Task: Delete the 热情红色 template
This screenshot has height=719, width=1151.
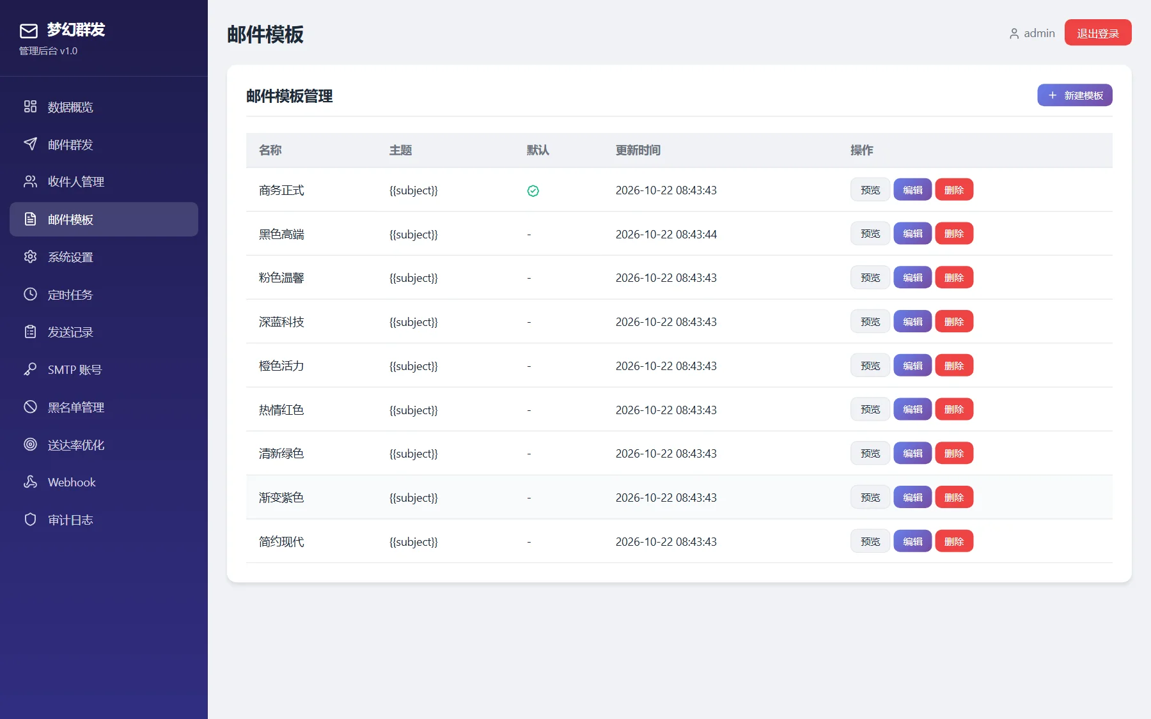Action: pos(954,409)
